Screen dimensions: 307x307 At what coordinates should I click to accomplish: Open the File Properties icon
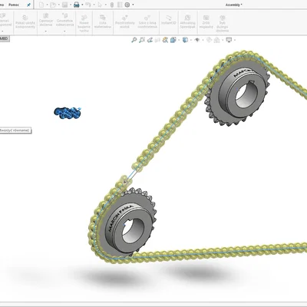coord(120,5)
